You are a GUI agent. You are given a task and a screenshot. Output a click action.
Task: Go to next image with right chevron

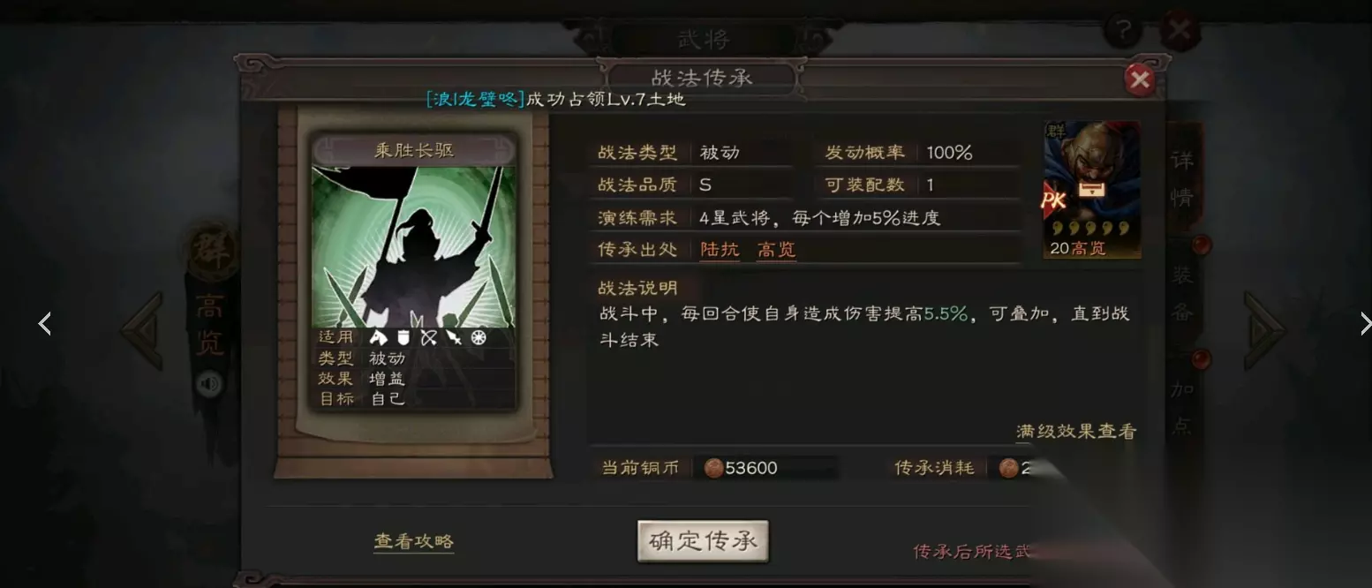pyautogui.click(x=1363, y=324)
